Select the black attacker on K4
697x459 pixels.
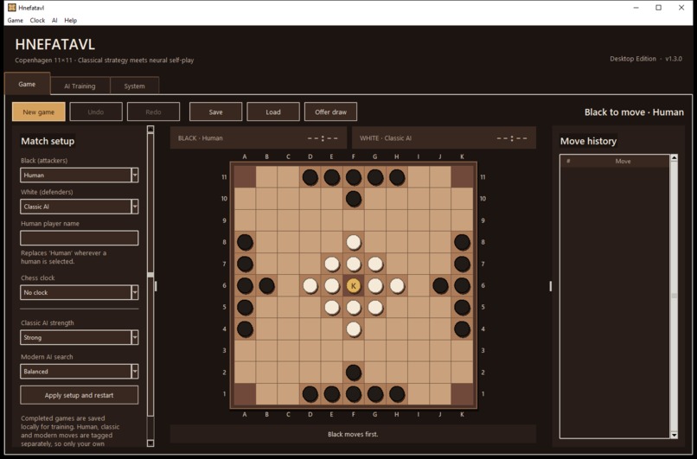[463, 329]
